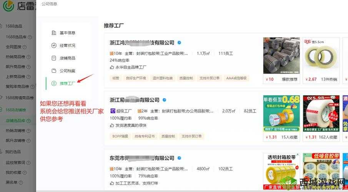Viewport: 348px width, 192px height.
Task: Switch to the 经营状况 tab
Action: 67,45
